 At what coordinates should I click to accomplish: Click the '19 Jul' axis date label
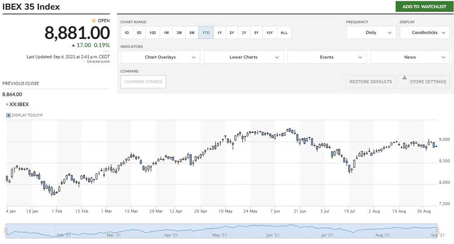(350, 211)
